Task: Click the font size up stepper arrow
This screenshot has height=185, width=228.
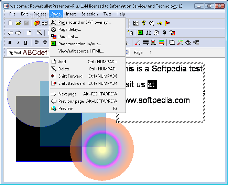Action: [x=127, y=50]
